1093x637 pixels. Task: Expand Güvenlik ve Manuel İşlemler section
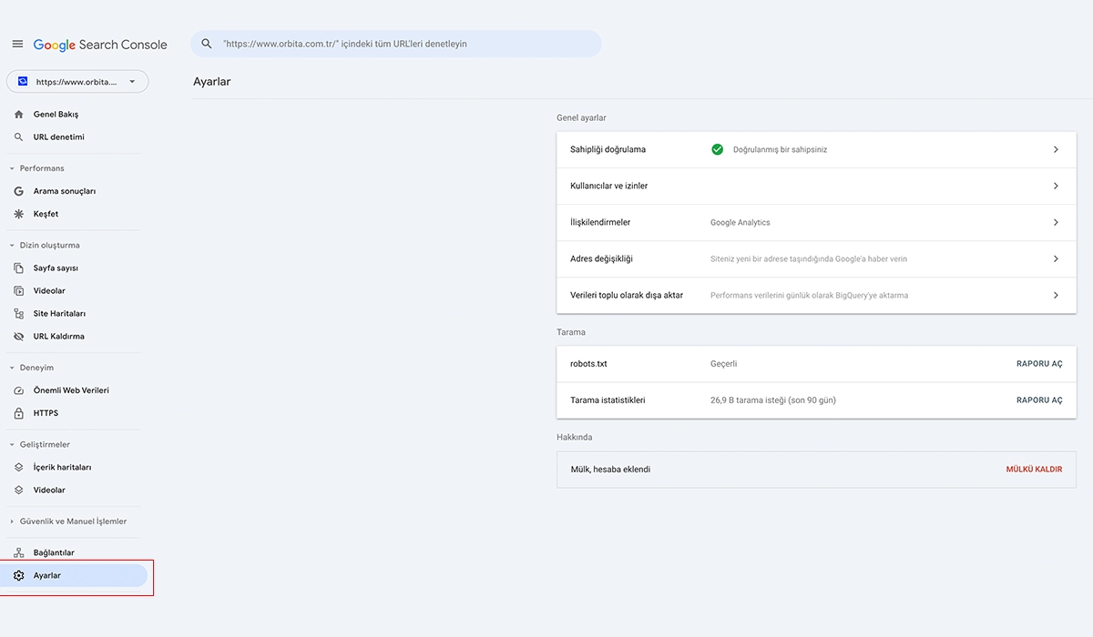pos(12,521)
